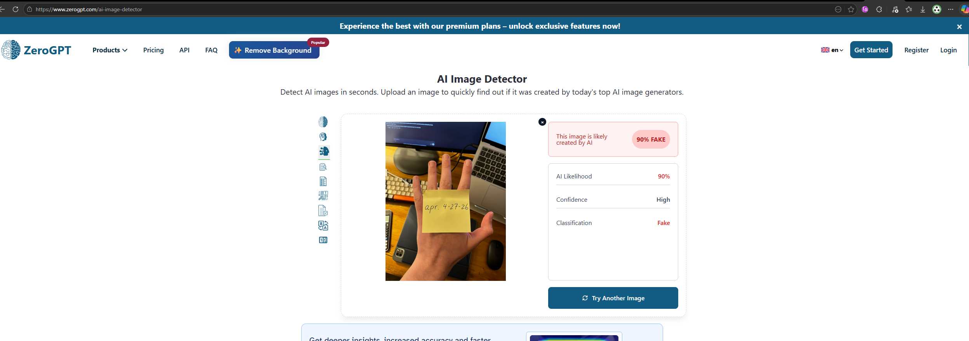Image resolution: width=969 pixels, height=341 pixels.
Task: Click the Get Started button
Action: point(871,50)
